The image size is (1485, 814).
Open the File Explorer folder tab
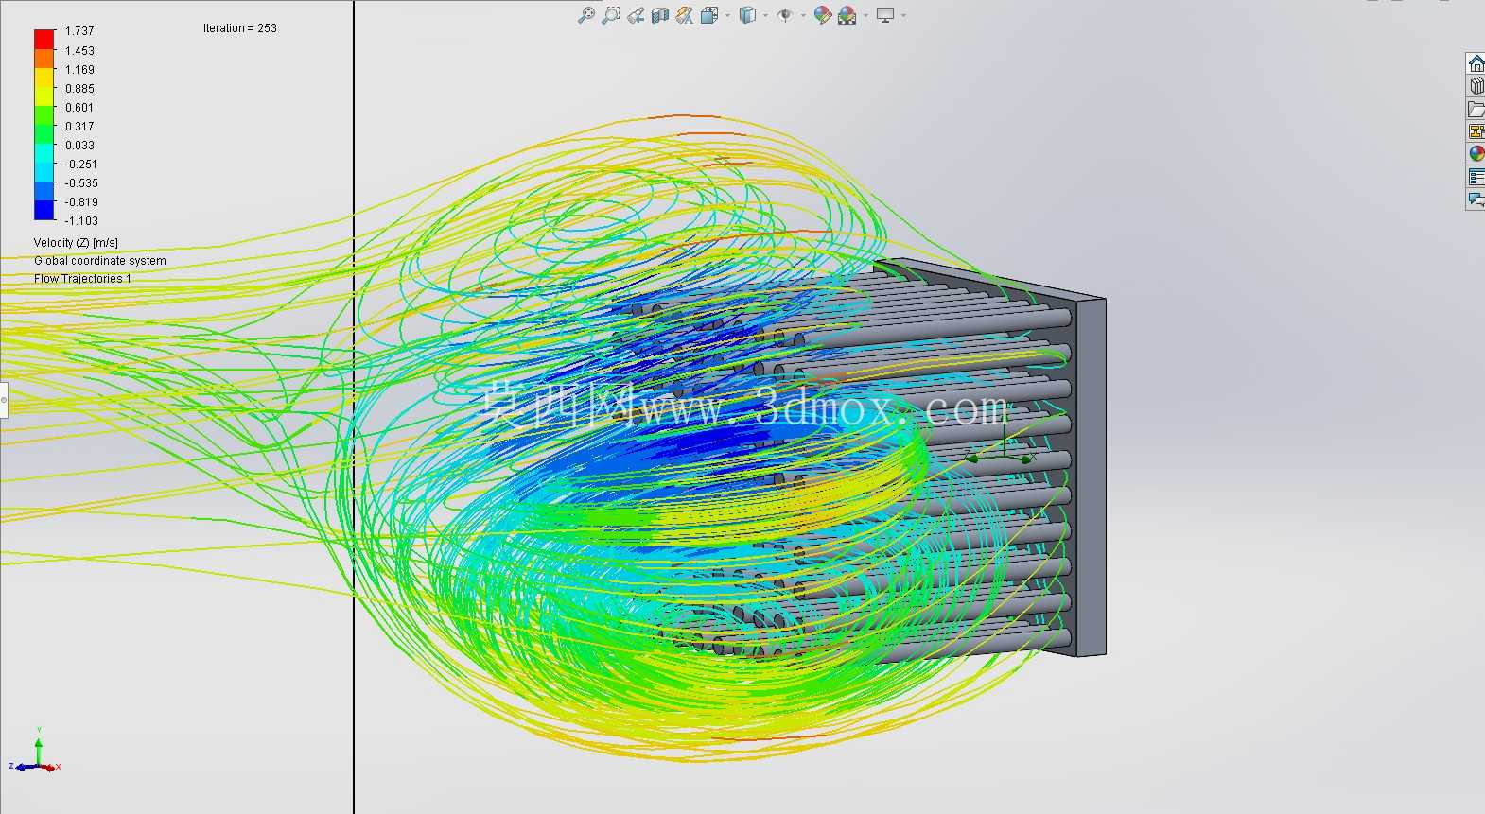1476,109
